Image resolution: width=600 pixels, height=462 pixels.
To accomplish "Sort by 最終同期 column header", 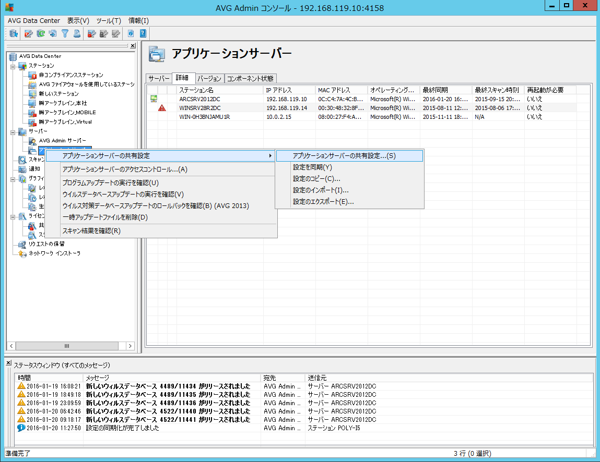I will pyautogui.click(x=446, y=90).
